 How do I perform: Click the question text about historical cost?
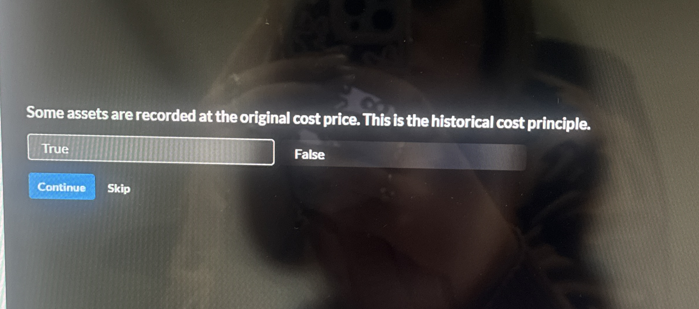[308, 118]
